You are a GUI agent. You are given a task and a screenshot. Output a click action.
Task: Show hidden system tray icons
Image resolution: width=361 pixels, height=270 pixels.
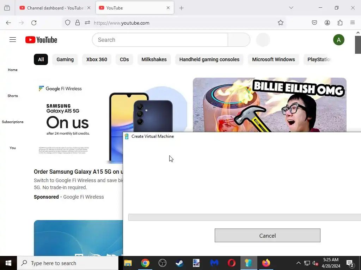click(x=298, y=263)
